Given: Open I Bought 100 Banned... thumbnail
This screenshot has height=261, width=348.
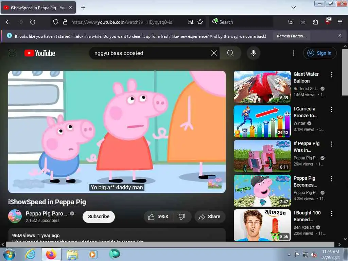Looking at the screenshot, I should point(262,225).
